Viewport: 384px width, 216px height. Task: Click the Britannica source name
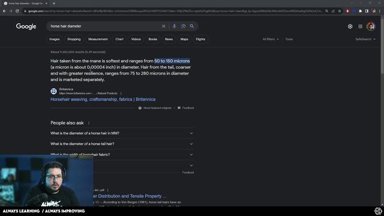pos(66,89)
